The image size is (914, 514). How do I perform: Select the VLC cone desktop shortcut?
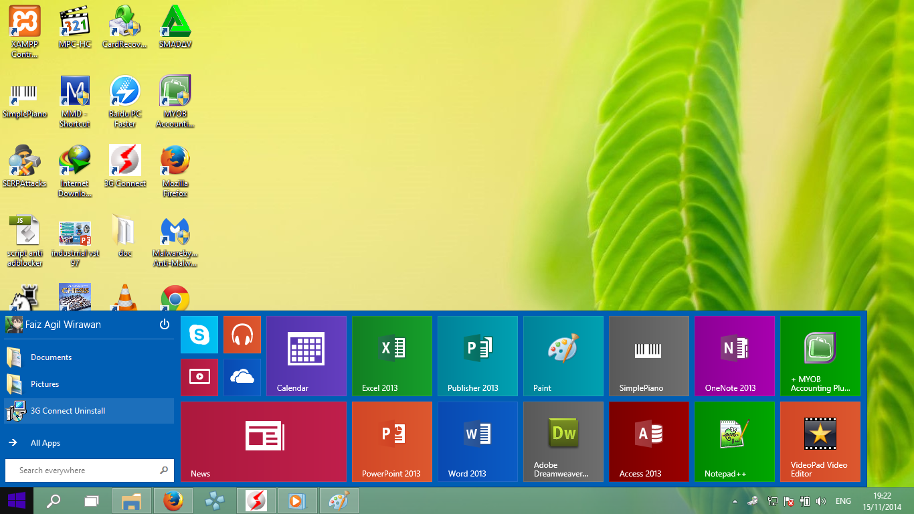pos(124,297)
